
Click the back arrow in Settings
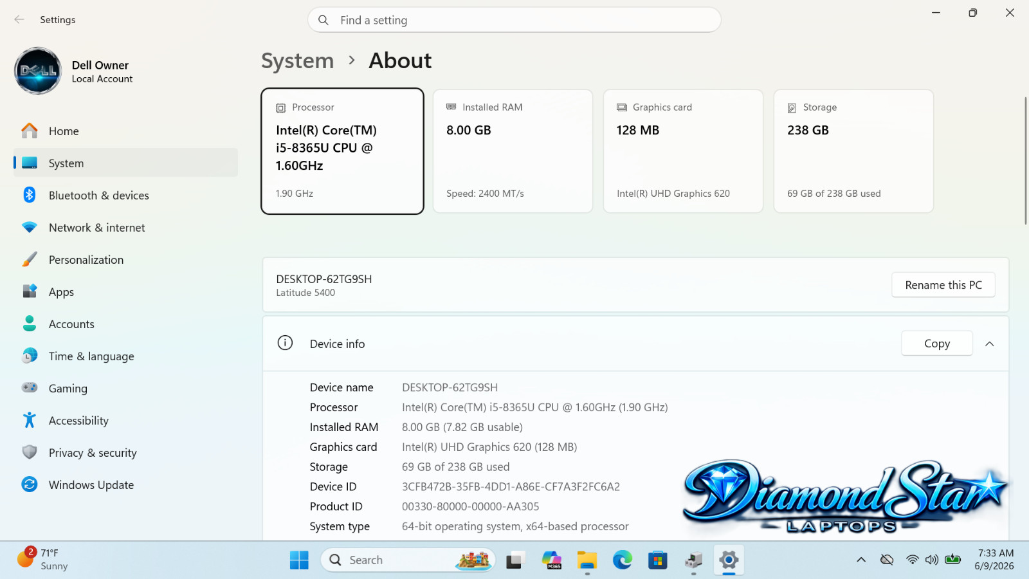pyautogui.click(x=19, y=19)
